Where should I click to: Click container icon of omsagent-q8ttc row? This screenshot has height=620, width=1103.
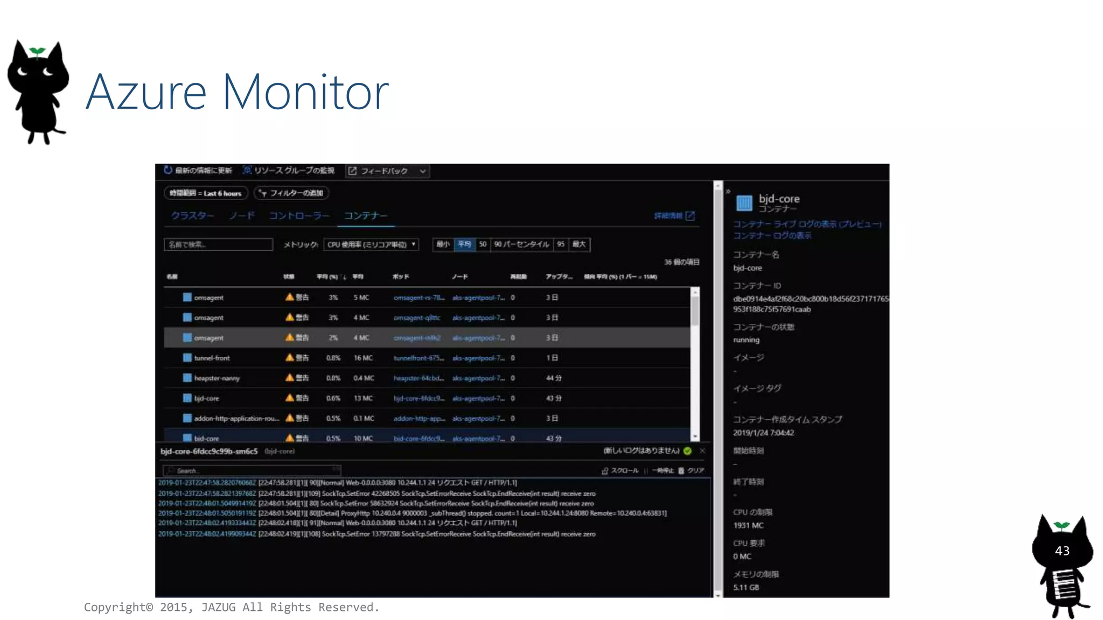pos(187,318)
